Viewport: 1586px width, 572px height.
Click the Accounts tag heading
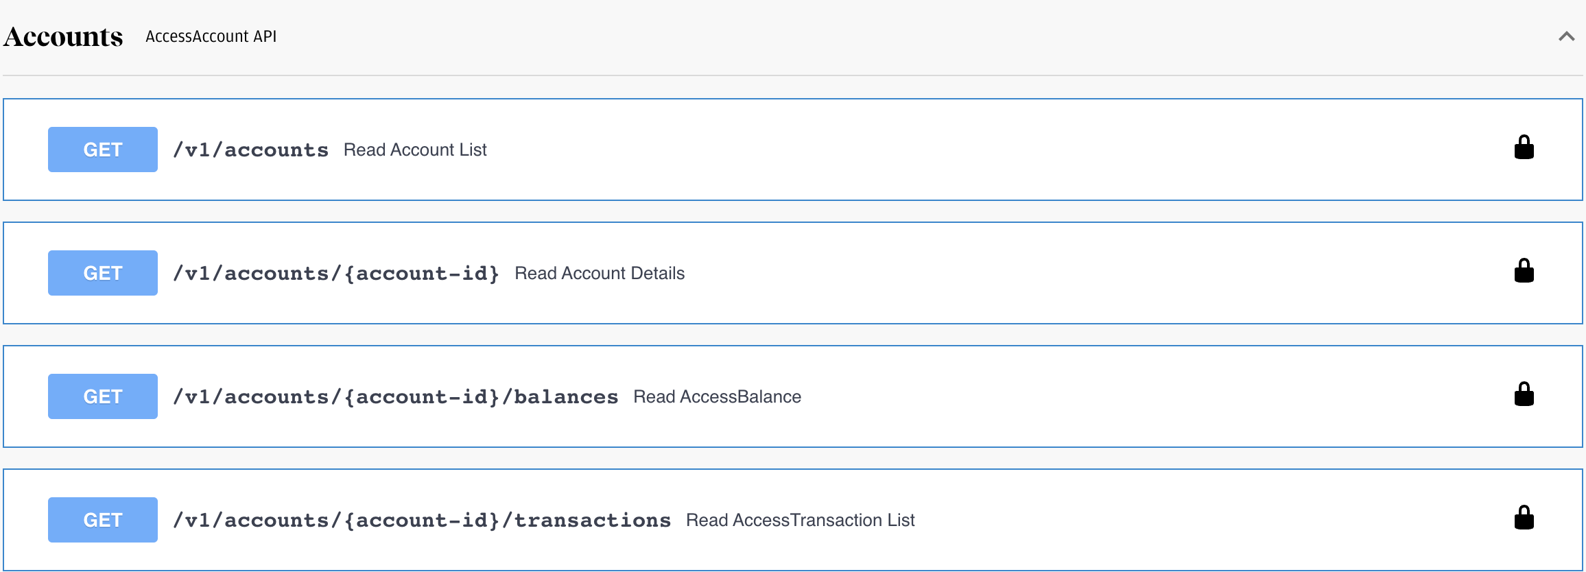(63, 37)
